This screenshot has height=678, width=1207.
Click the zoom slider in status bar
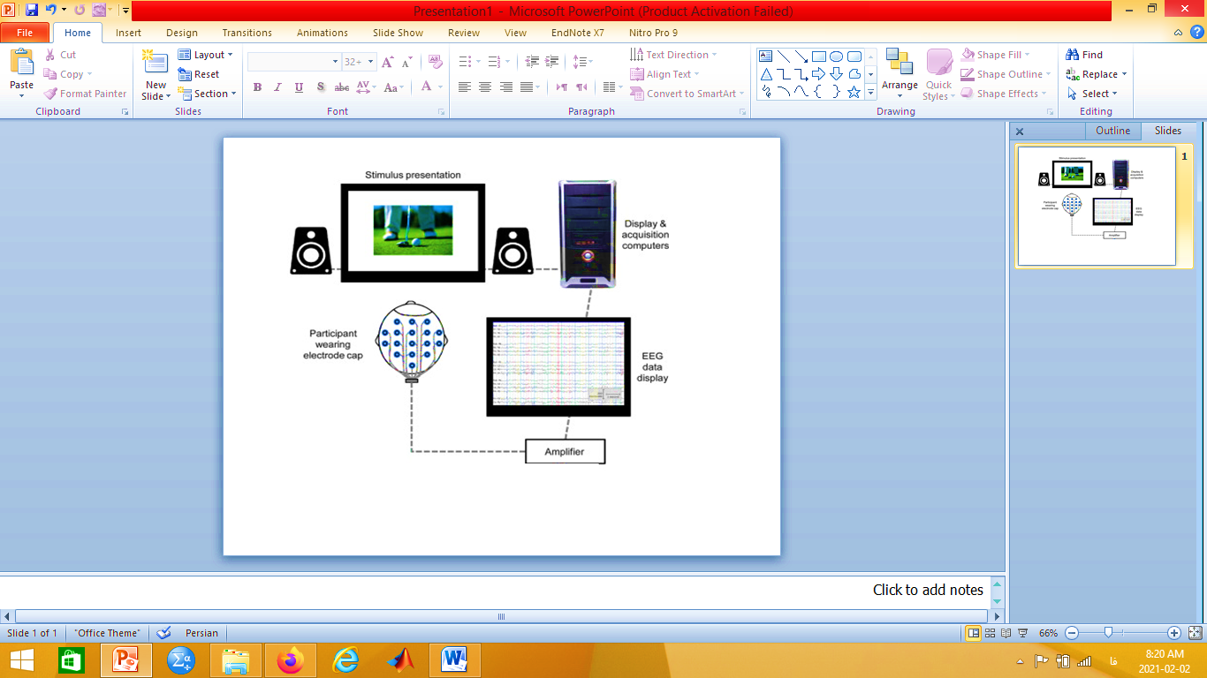click(x=1108, y=633)
